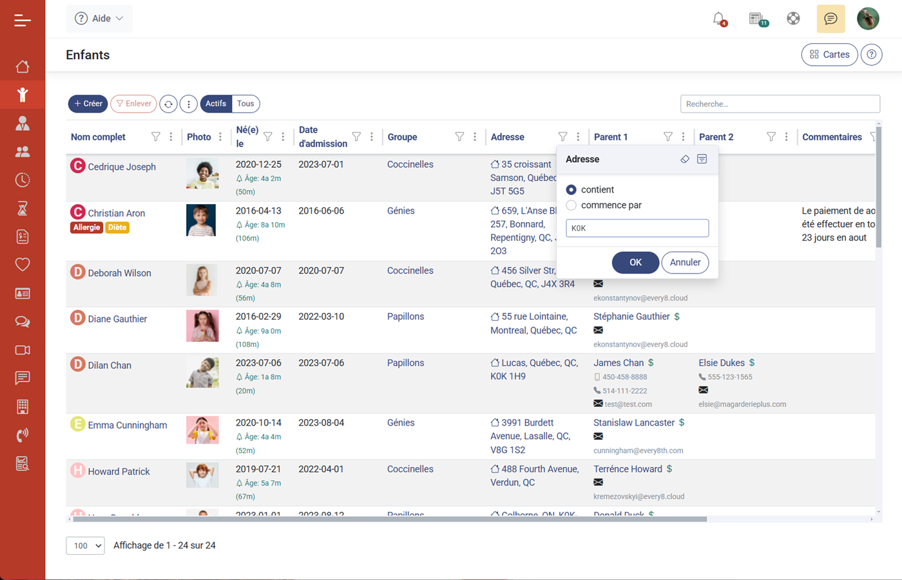Open the Groupe column filter funnel
This screenshot has width=902, height=580.
click(459, 136)
